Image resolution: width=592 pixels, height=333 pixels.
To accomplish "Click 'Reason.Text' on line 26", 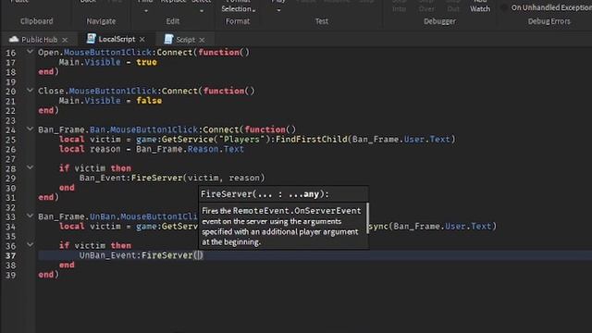I will [x=216, y=149].
